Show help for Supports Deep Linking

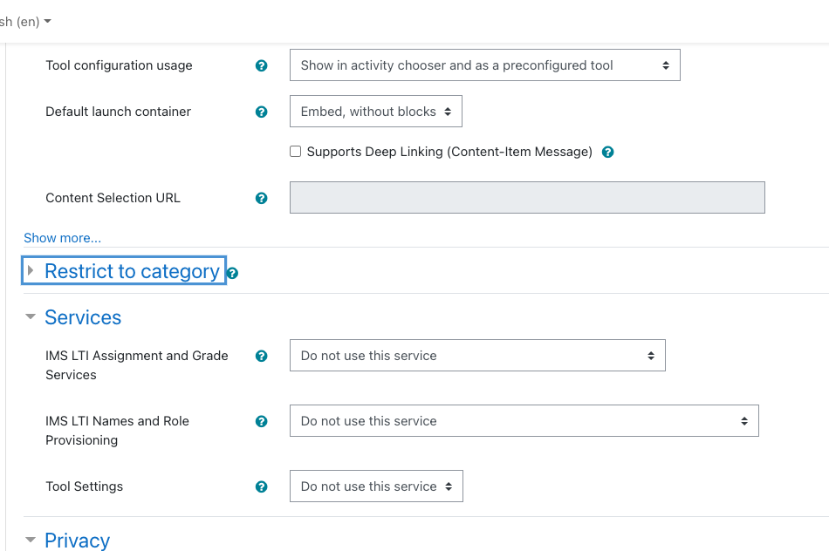608,153
